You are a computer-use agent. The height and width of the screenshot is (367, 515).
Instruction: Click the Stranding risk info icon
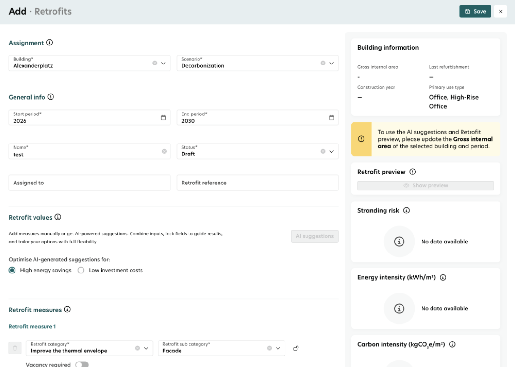click(406, 210)
